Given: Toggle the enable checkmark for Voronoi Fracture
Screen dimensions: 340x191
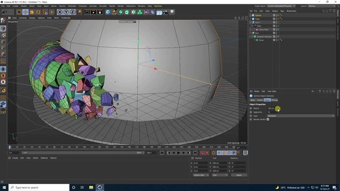Looking at the screenshot, I should click(x=278, y=37).
